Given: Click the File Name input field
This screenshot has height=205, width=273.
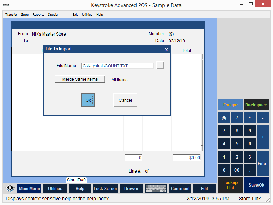Looking at the screenshot, I should 117,66.
